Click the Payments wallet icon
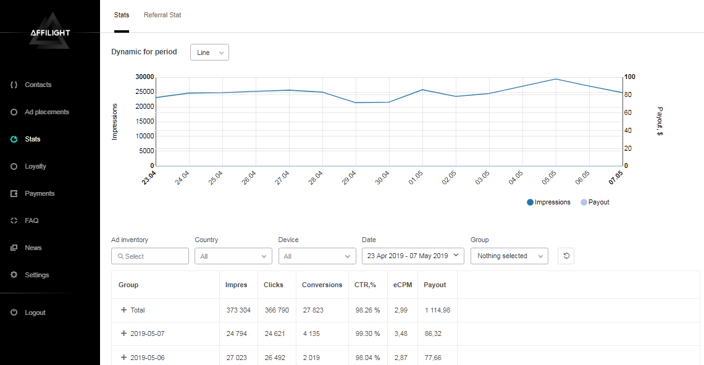 14,193
